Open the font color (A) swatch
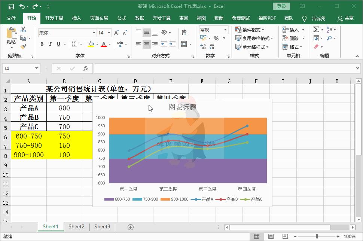 click(x=104, y=44)
